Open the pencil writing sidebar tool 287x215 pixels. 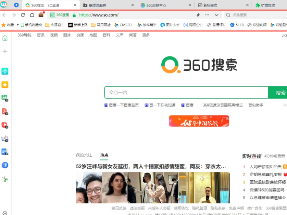click(x=5, y=139)
